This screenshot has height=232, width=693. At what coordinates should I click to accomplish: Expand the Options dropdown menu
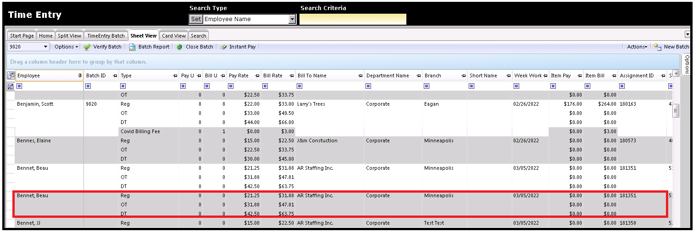point(66,47)
